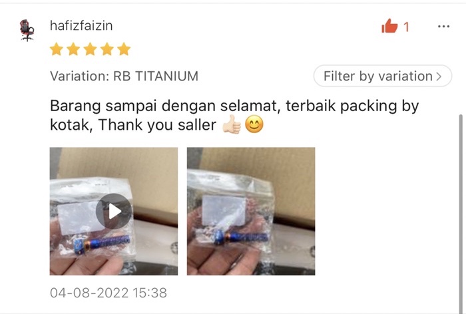
Task: Click the thumbs-up emoji in review text
Action: click(232, 125)
